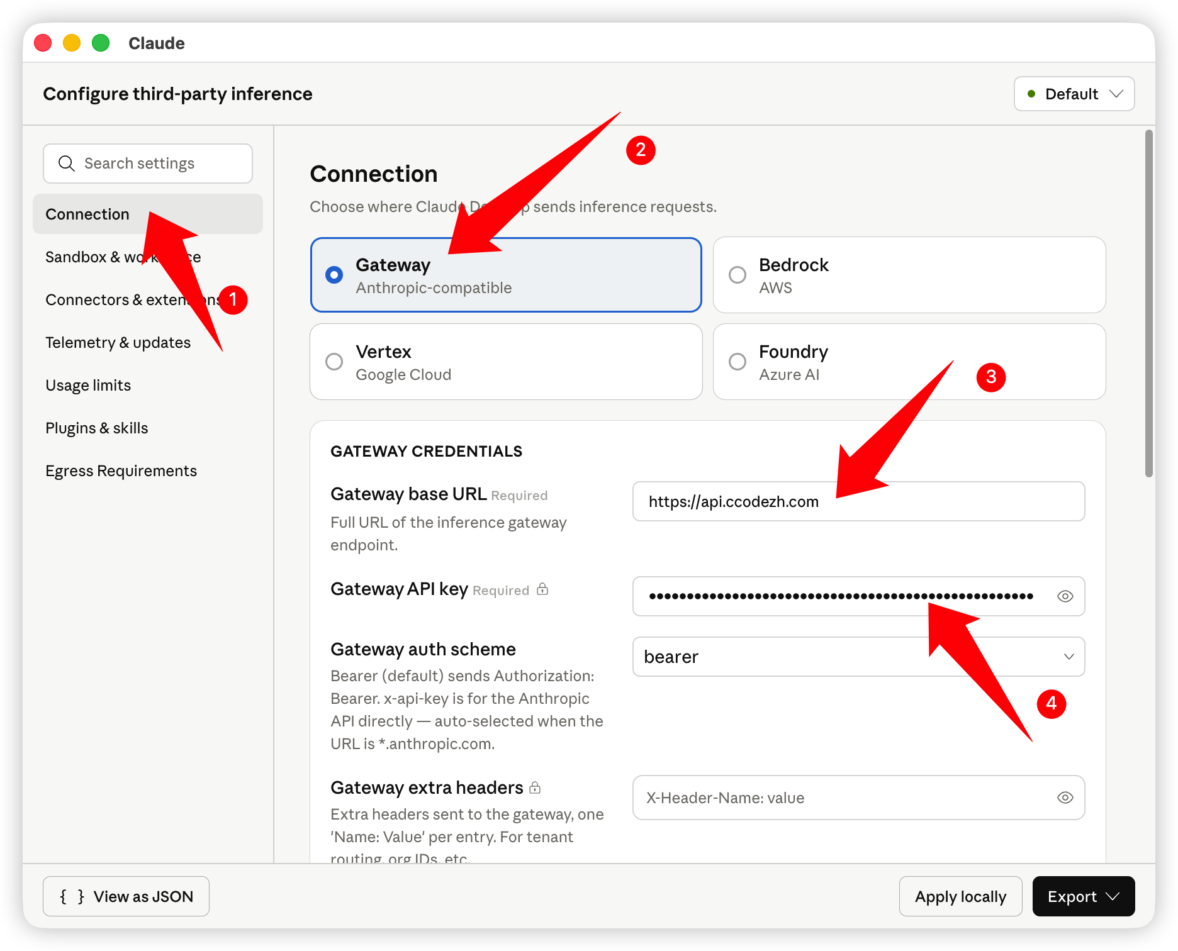
Task: Close the Claude window with red button
Action: [43, 43]
